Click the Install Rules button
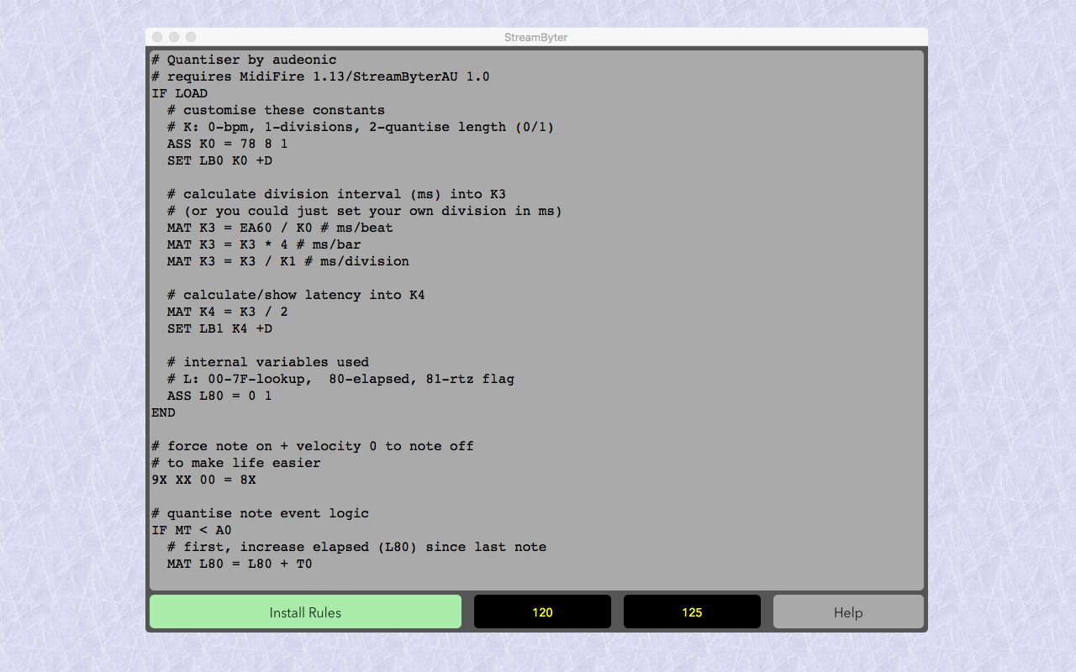1076x672 pixels. coord(305,612)
